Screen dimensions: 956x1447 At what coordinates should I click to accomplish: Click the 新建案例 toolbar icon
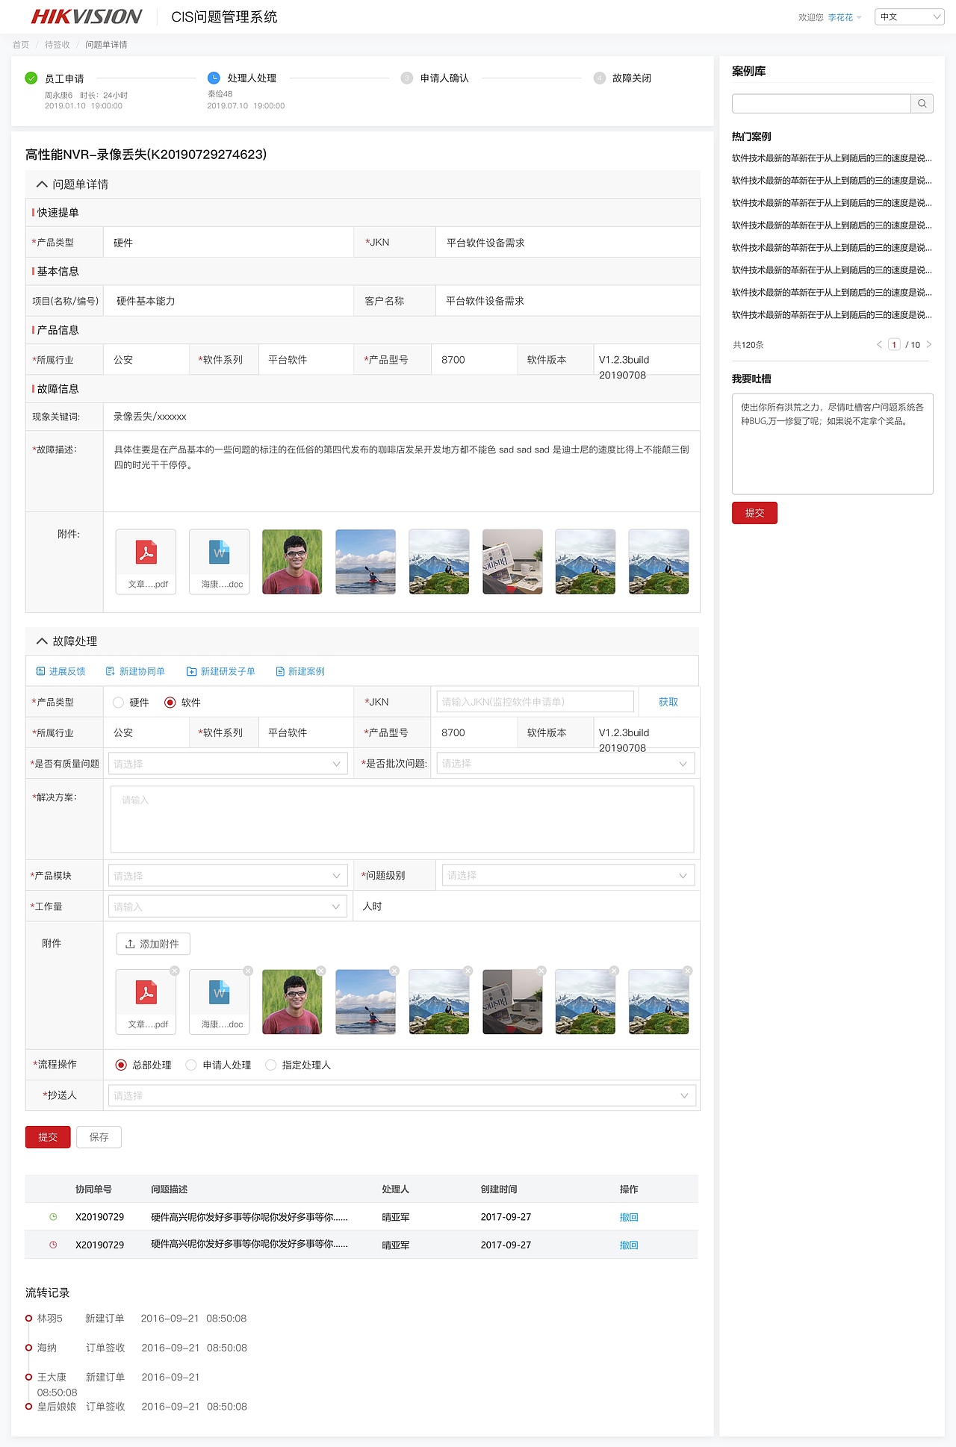click(280, 671)
